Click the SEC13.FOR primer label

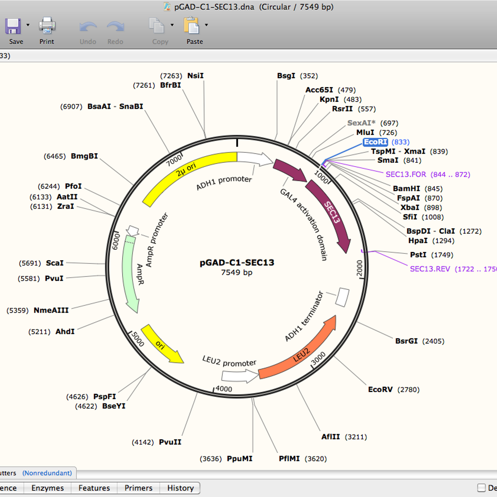405,174
